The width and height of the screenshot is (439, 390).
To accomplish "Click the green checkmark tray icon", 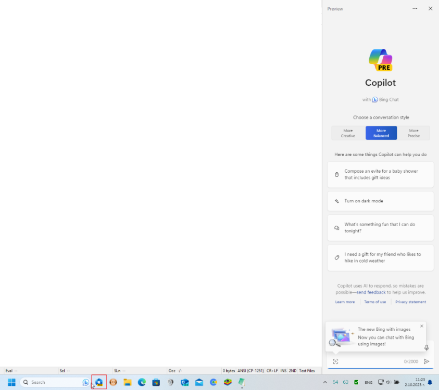I will point(356,382).
